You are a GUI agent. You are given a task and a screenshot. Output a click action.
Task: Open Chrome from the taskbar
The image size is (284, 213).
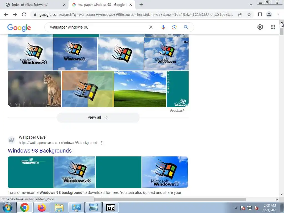pyautogui.click(x=25, y=207)
